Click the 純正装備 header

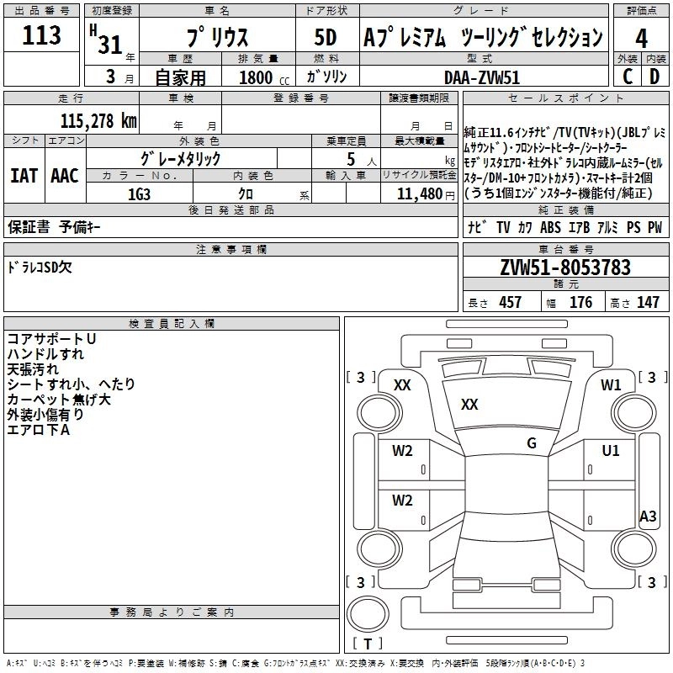tap(565, 209)
